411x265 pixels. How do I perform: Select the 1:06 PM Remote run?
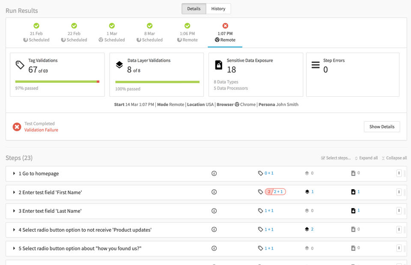tap(187, 33)
